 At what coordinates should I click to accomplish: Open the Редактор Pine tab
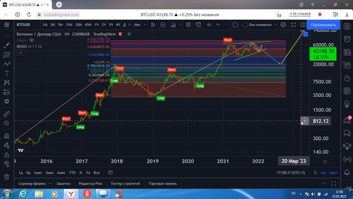[90, 184]
